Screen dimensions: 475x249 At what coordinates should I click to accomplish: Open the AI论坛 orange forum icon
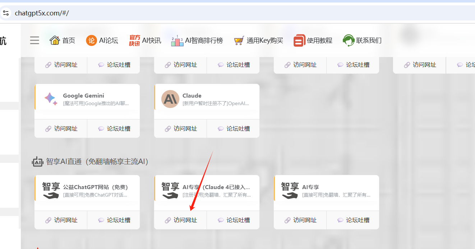click(91, 40)
